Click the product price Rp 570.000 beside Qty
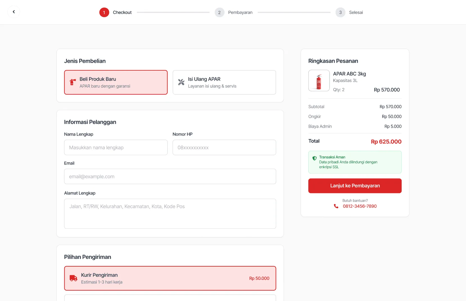Image resolution: width=466 pixels, height=301 pixels. [387, 90]
